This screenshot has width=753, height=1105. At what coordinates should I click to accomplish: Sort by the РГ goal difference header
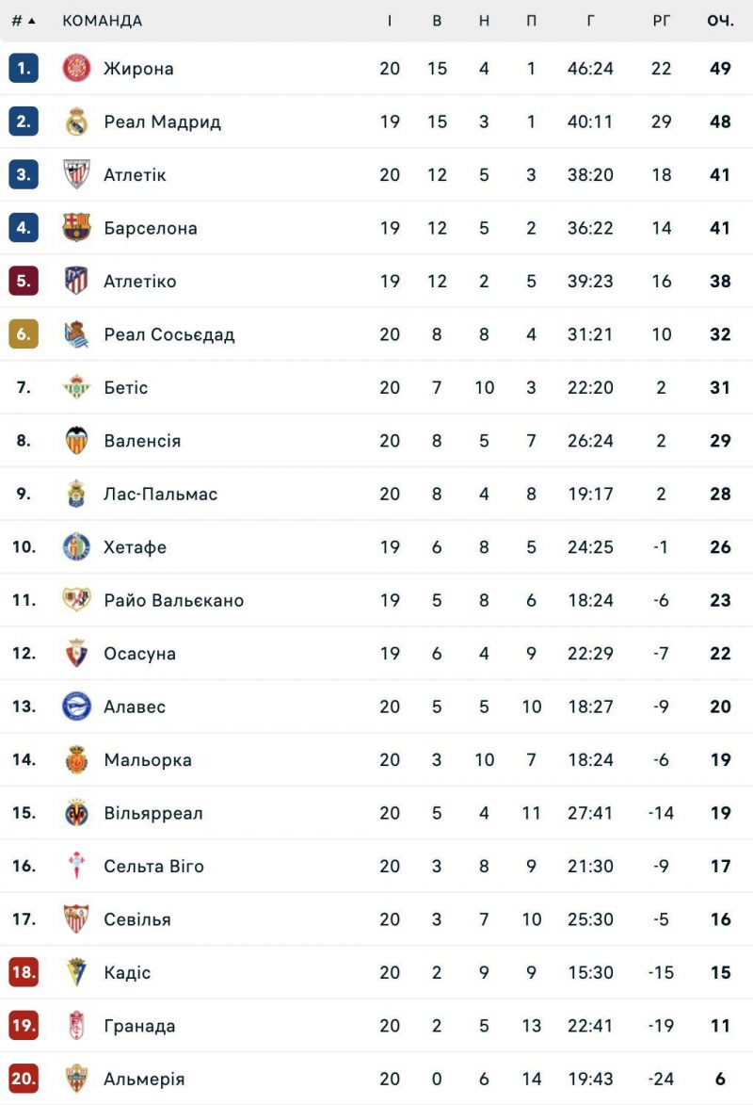[x=662, y=21]
